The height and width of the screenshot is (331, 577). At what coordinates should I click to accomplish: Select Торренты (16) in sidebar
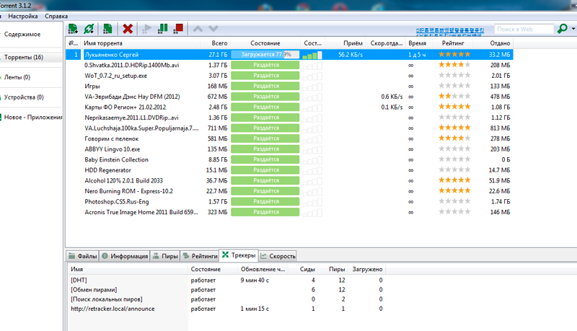[24, 58]
